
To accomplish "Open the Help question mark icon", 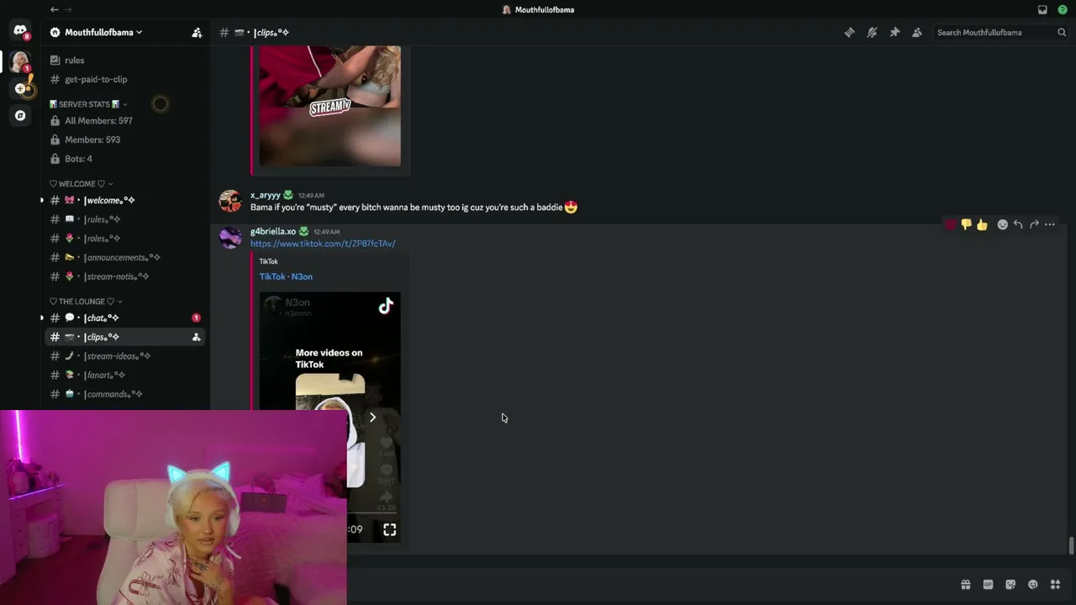I will (1063, 9).
